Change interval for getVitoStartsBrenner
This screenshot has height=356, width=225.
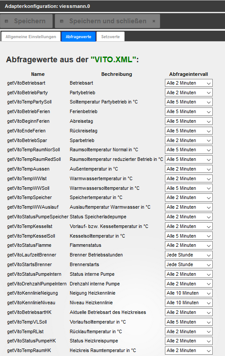click(189, 265)
